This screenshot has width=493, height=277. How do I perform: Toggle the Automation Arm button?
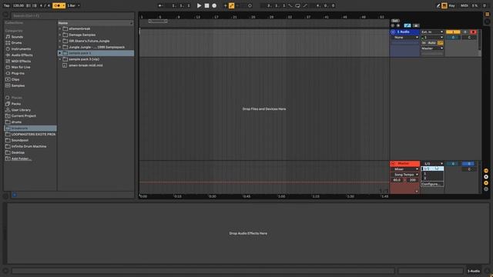coord(231,5)
